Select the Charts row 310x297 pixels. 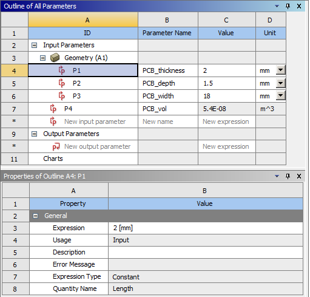pyautogui.click(x=83, y=159)
